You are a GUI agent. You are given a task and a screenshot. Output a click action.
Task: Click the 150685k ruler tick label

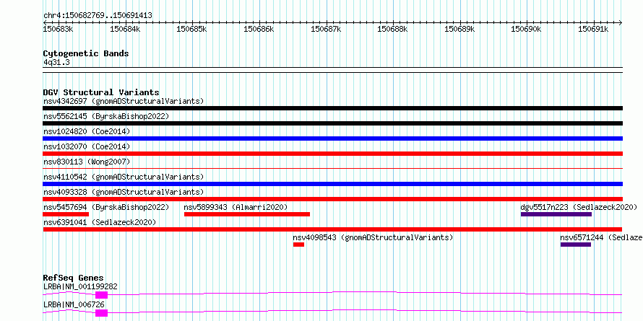click(x=192, y=29)
